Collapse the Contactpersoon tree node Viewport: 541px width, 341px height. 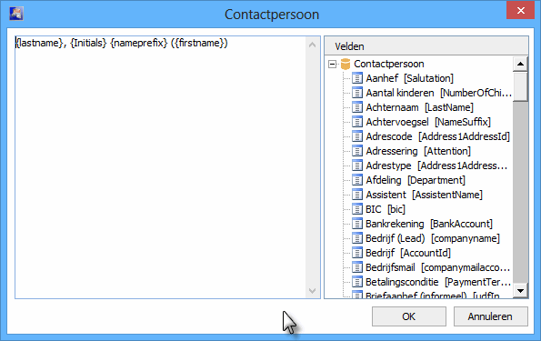[332, 65]
